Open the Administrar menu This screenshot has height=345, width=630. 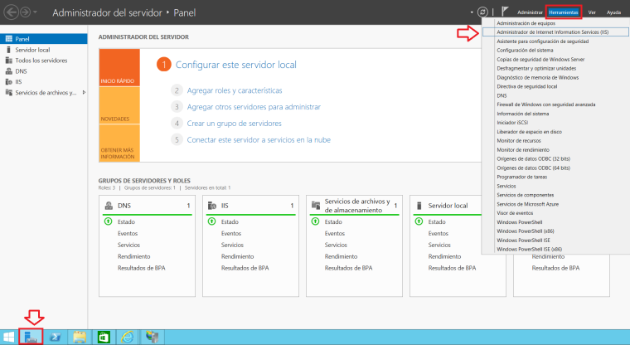tap(530, 12)
